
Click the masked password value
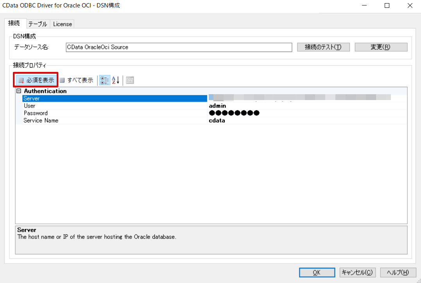[234, 113]
